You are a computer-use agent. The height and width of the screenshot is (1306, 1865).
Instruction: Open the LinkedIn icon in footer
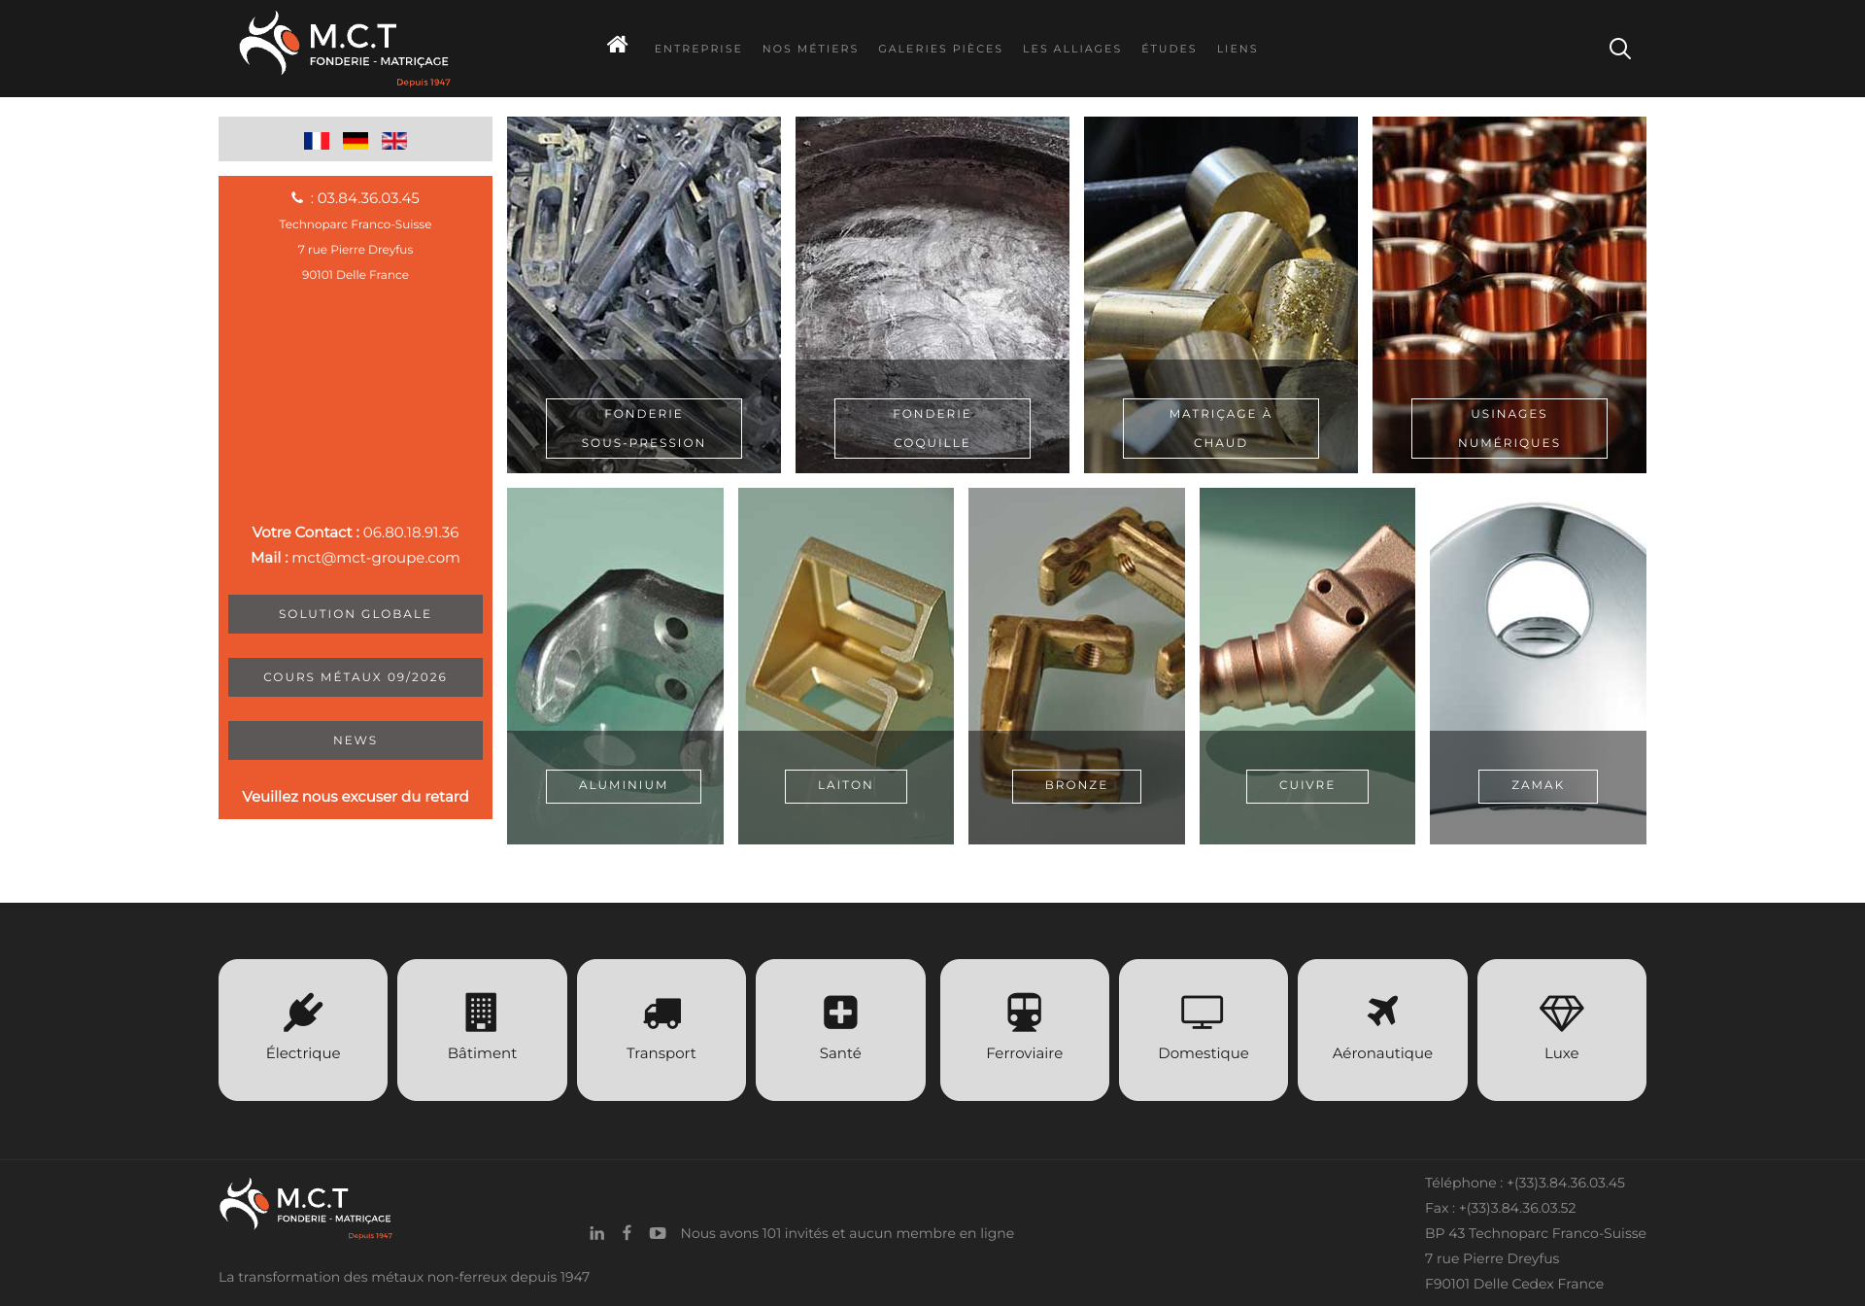(x=596, y=1233)
